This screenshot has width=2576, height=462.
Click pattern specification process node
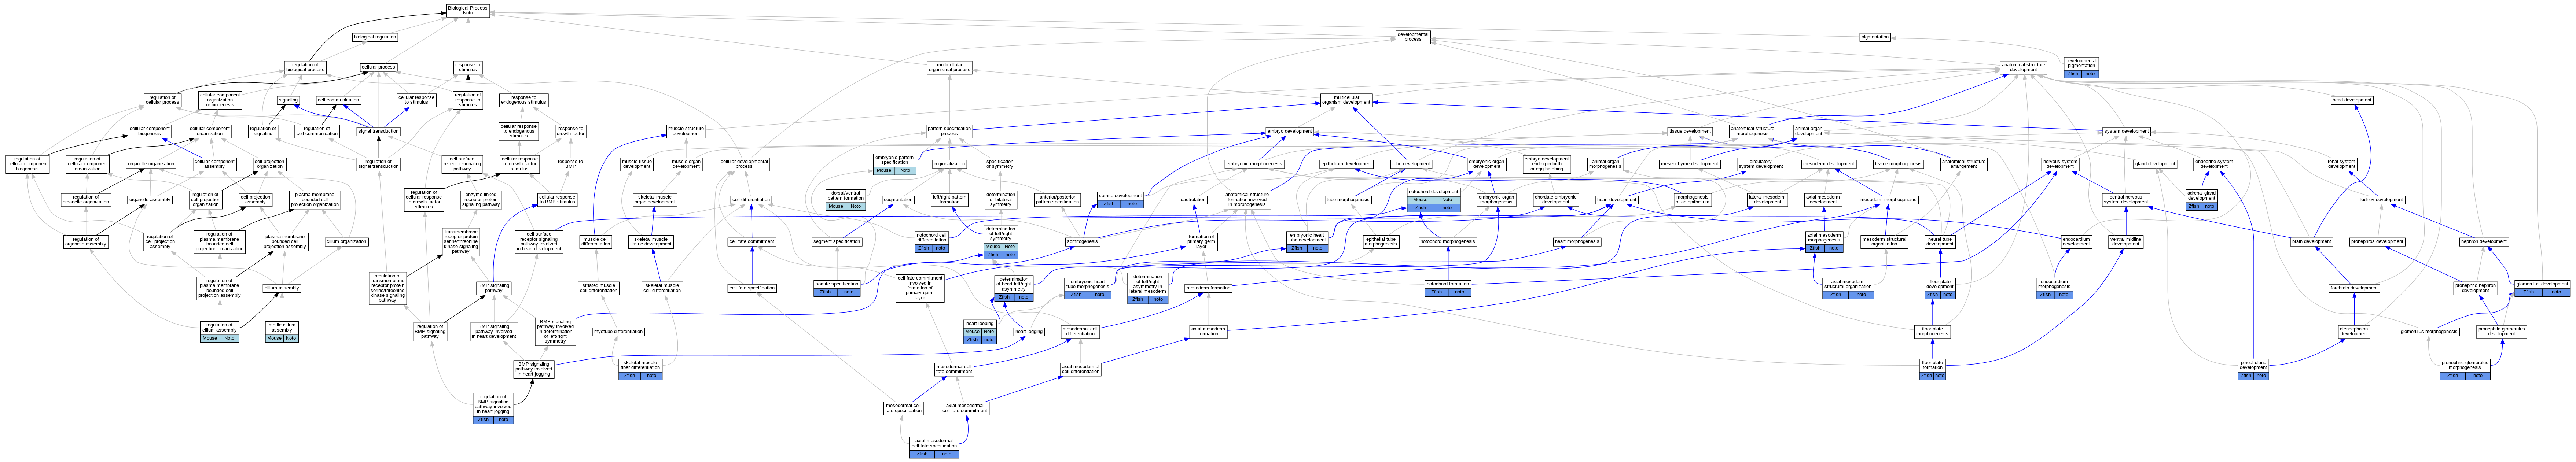click(x=950, y=131)
